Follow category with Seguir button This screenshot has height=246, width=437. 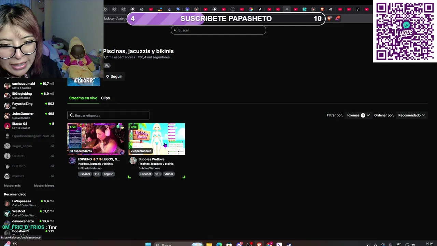(114, 76)
